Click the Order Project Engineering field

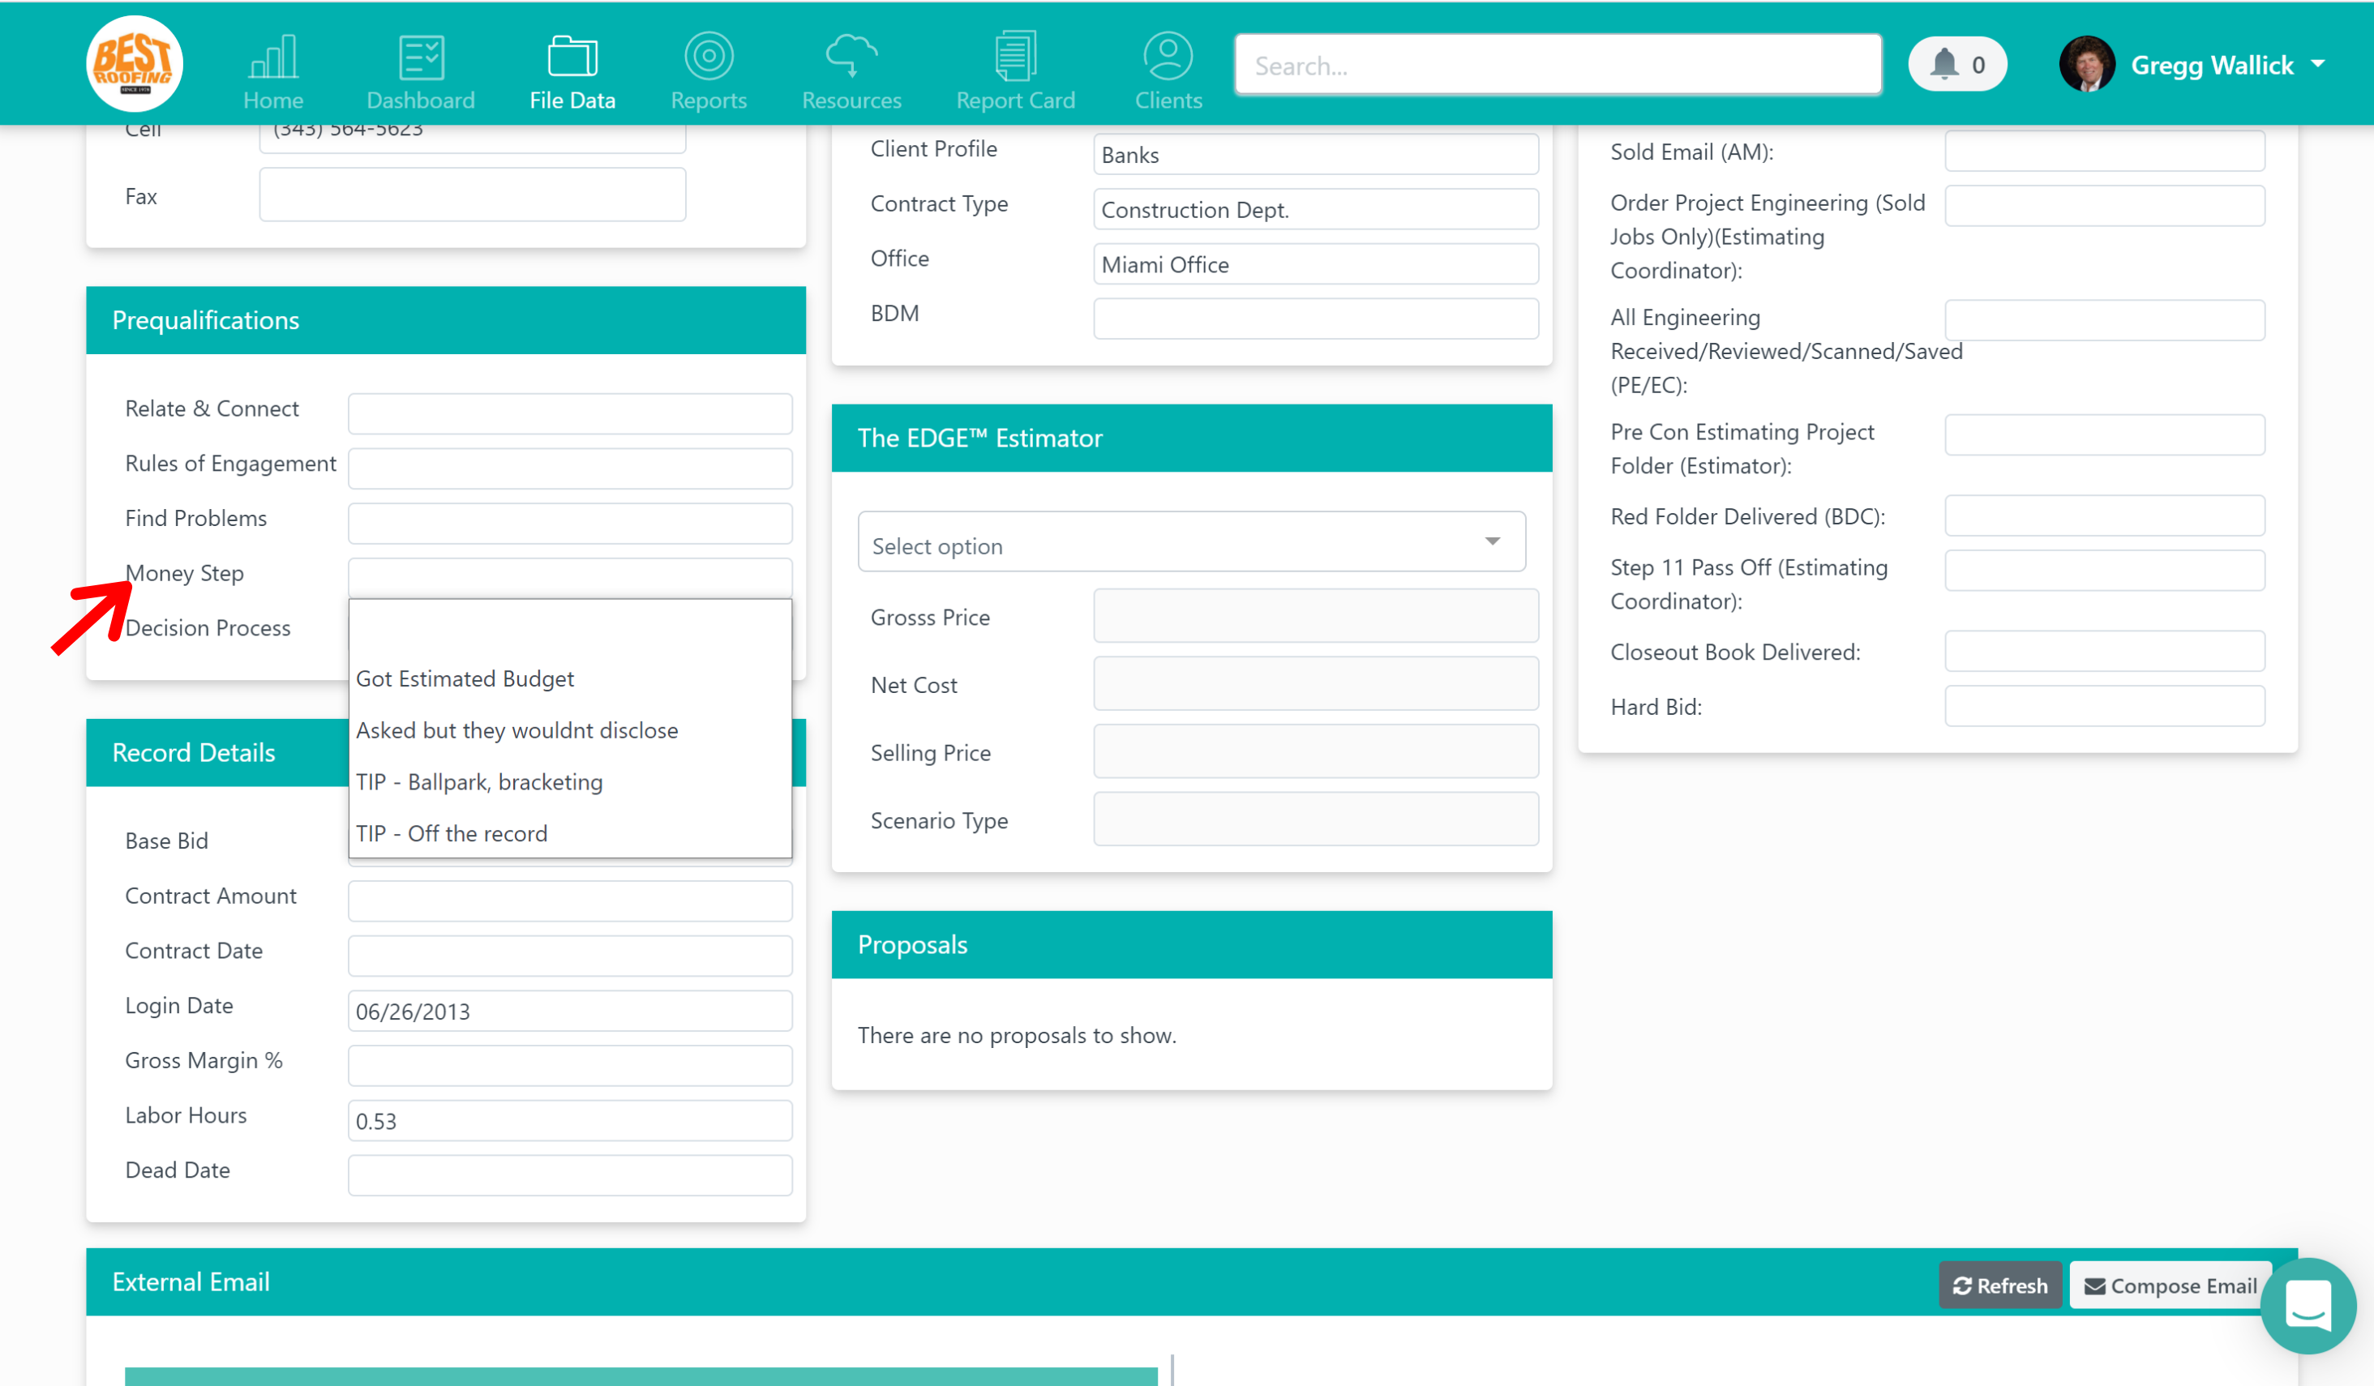click(2105, 205)
